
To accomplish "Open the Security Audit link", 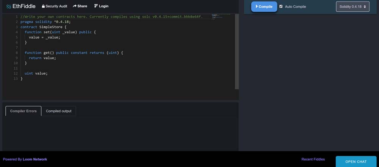I will 55,6.
